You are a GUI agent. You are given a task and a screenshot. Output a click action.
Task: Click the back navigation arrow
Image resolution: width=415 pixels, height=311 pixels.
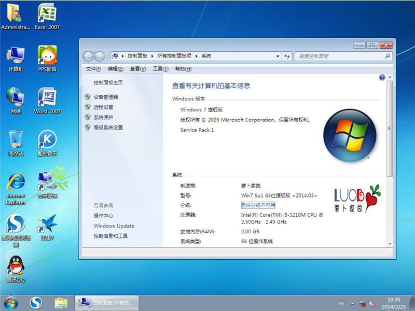pos(88,56)
